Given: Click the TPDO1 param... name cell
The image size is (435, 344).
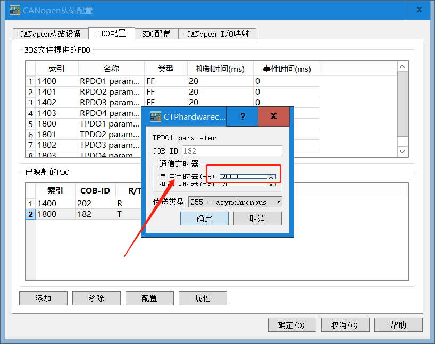Looking at the screenshot, I should pos(110,124).
